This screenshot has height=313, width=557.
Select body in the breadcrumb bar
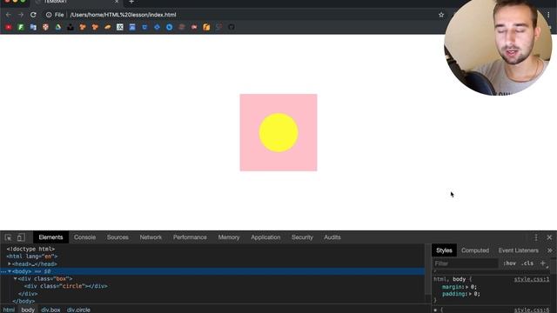coord(28,310)
